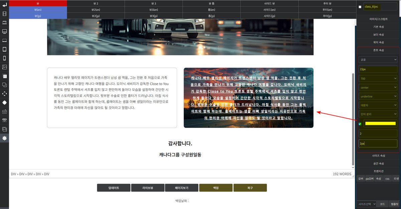Open the settings gear icon in the sidebar
This screenshot has width=401, height=209.
(x=4, y=138)
